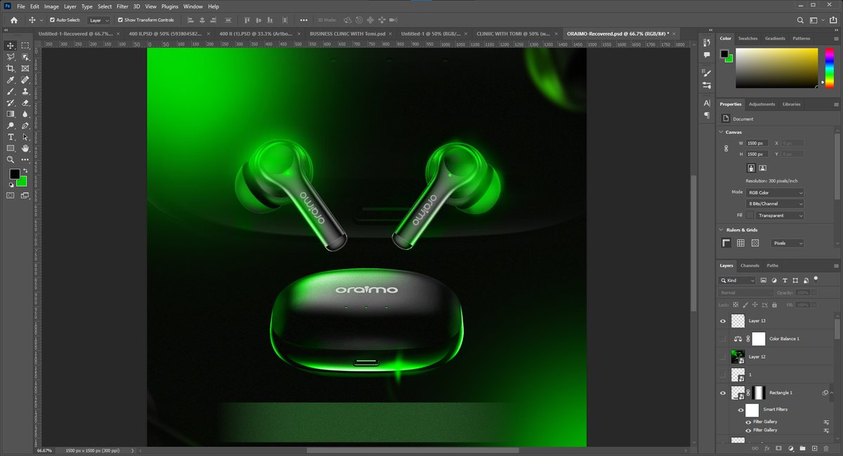
Task: Open the RGB Color mode dropdown
Action: point(775,192)
